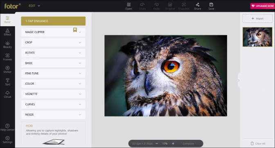275x148 pixels.
Task: Open the Basic tools sidebar tab
Action: point(7,20)
